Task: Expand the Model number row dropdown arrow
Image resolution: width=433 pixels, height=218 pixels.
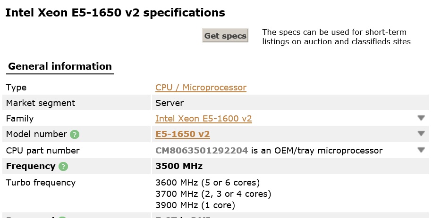Action: [x=421, y=134]
